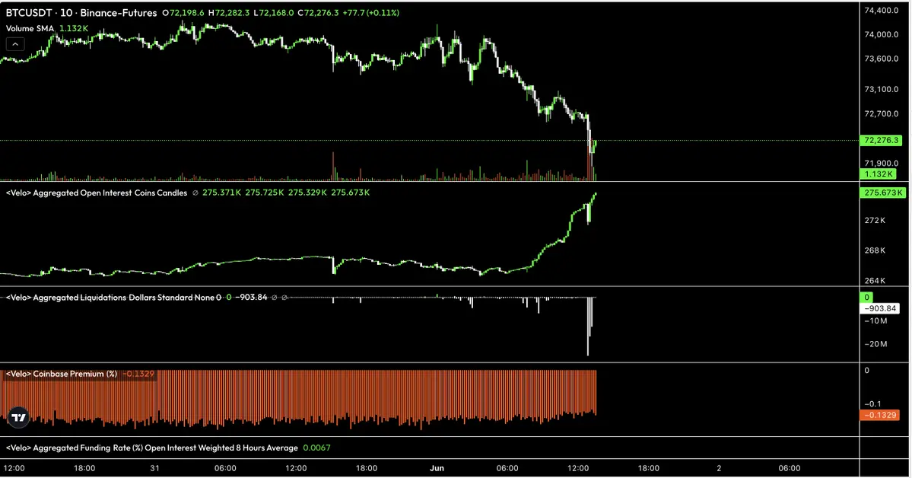Select the Aggregated Funding Rate (%) legend
The image size is (912, 478).
152,448
